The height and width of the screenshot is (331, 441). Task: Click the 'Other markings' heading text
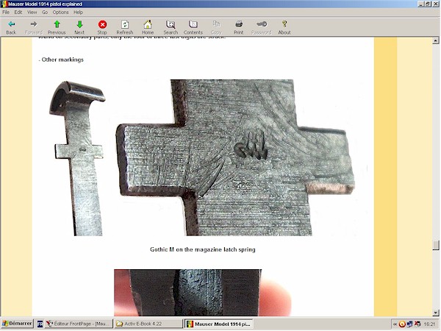[62, 60]
